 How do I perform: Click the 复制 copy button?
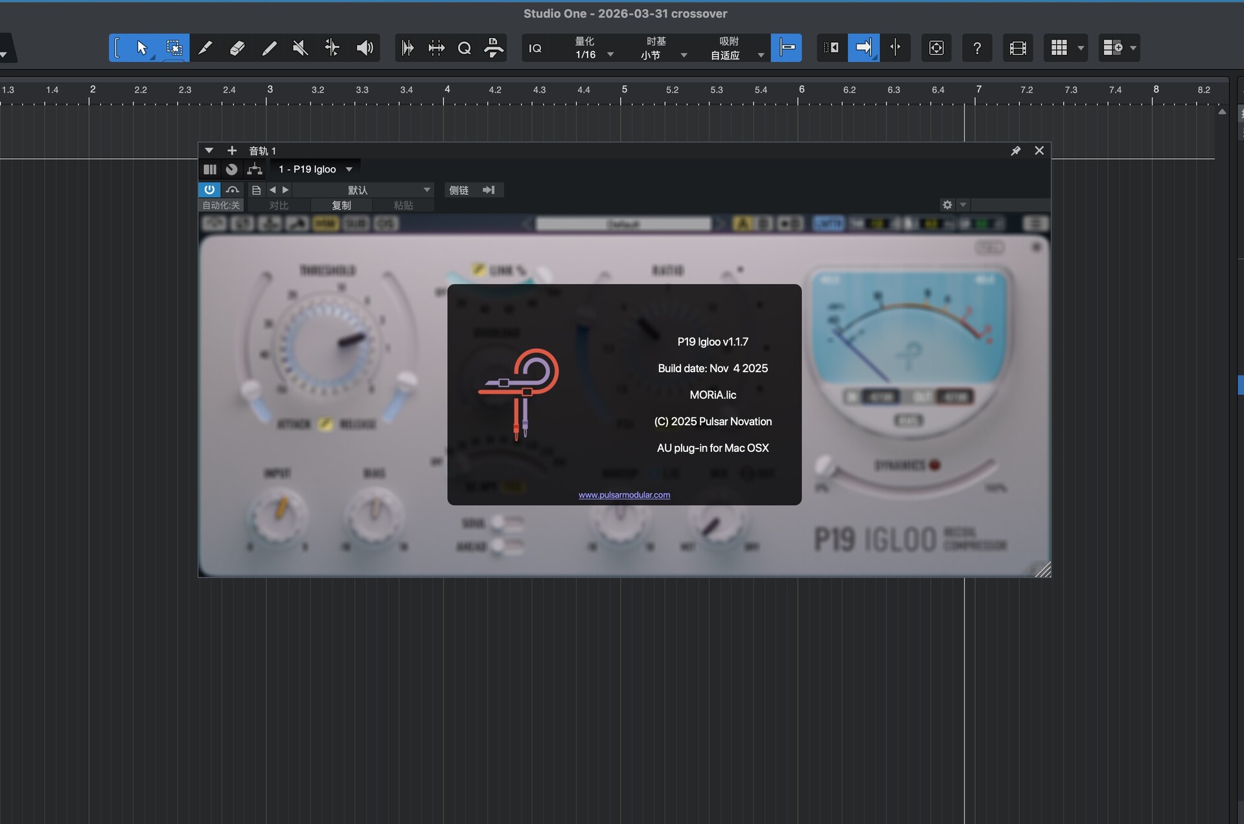click(x=341, y=205)
